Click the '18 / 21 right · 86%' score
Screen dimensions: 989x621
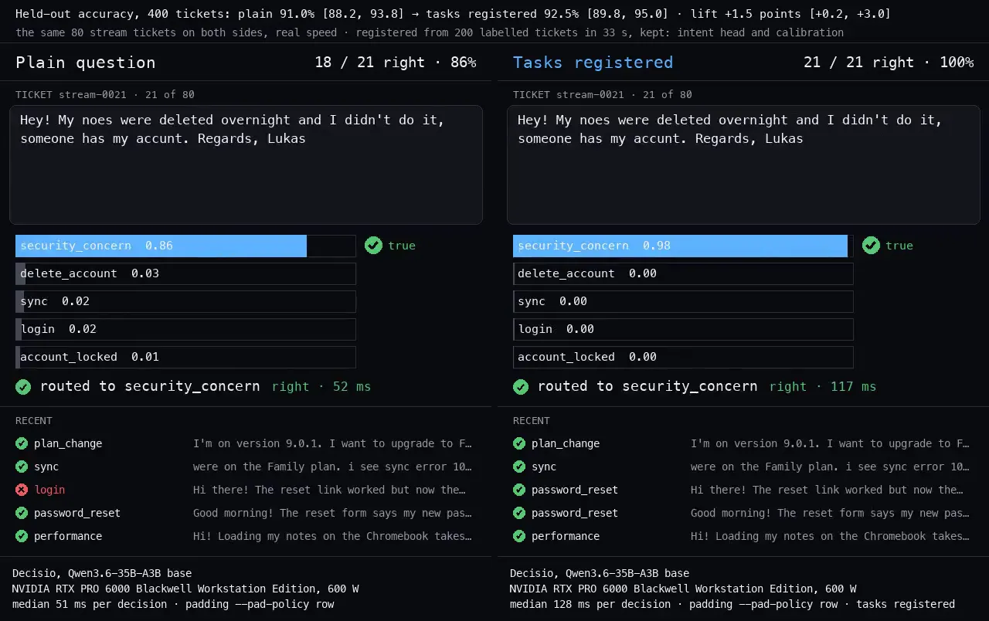tap(396, 63)
